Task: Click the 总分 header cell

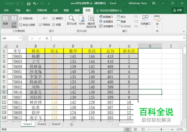Action: (x=110, y=51)
